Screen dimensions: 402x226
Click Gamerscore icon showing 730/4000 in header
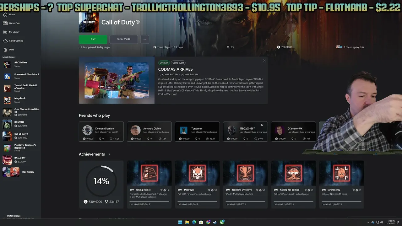279,47
